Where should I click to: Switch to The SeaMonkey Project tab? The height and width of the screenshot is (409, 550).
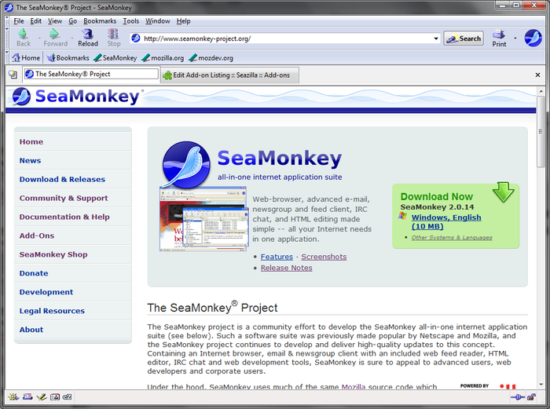click(x=91, y=74)
